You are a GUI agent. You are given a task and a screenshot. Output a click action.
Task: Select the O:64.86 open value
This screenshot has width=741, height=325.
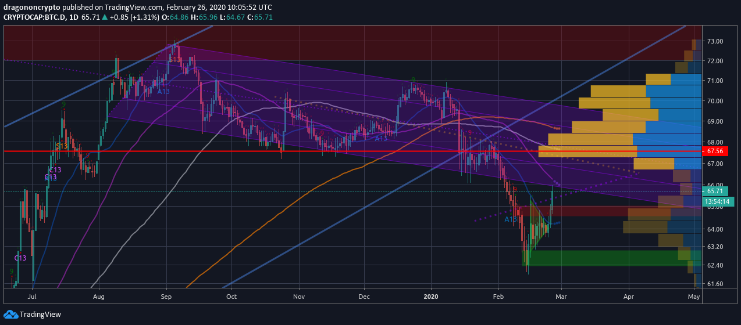click(x=175, y=17)
